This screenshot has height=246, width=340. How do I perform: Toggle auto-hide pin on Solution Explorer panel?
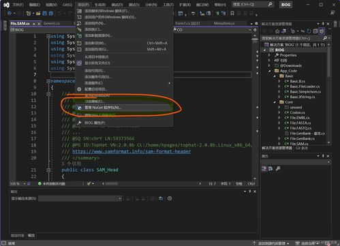pos(323,24)
